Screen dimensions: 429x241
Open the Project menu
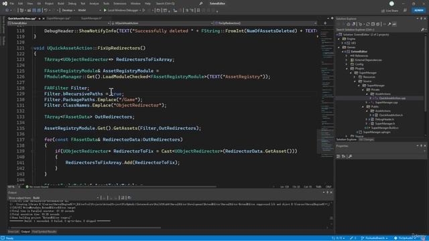(49, 3)
